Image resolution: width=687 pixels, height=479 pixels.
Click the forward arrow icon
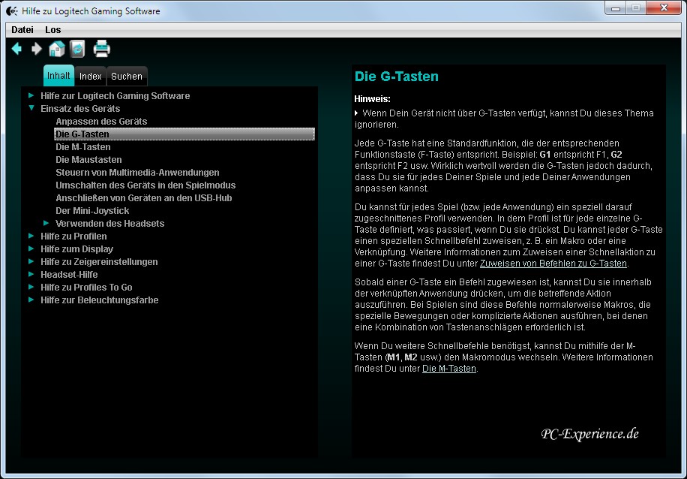[x=36, y=50]
